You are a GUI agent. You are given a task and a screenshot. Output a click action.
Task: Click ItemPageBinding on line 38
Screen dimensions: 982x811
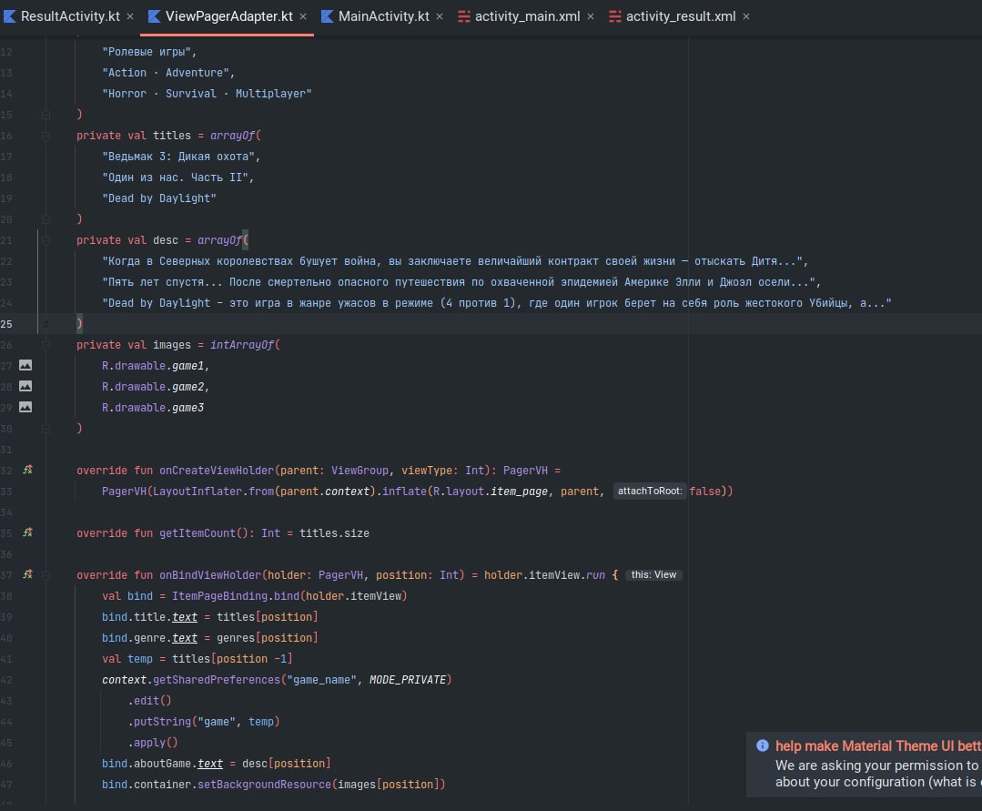pos(220,596)
